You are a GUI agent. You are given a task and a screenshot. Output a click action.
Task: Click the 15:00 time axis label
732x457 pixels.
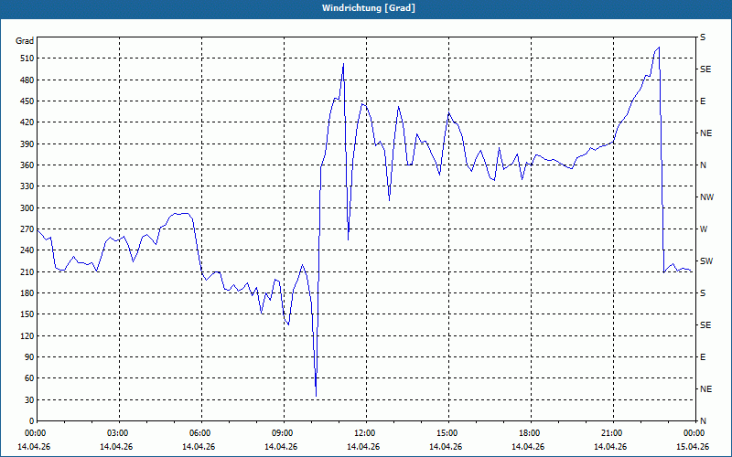[x=448, y=432]
